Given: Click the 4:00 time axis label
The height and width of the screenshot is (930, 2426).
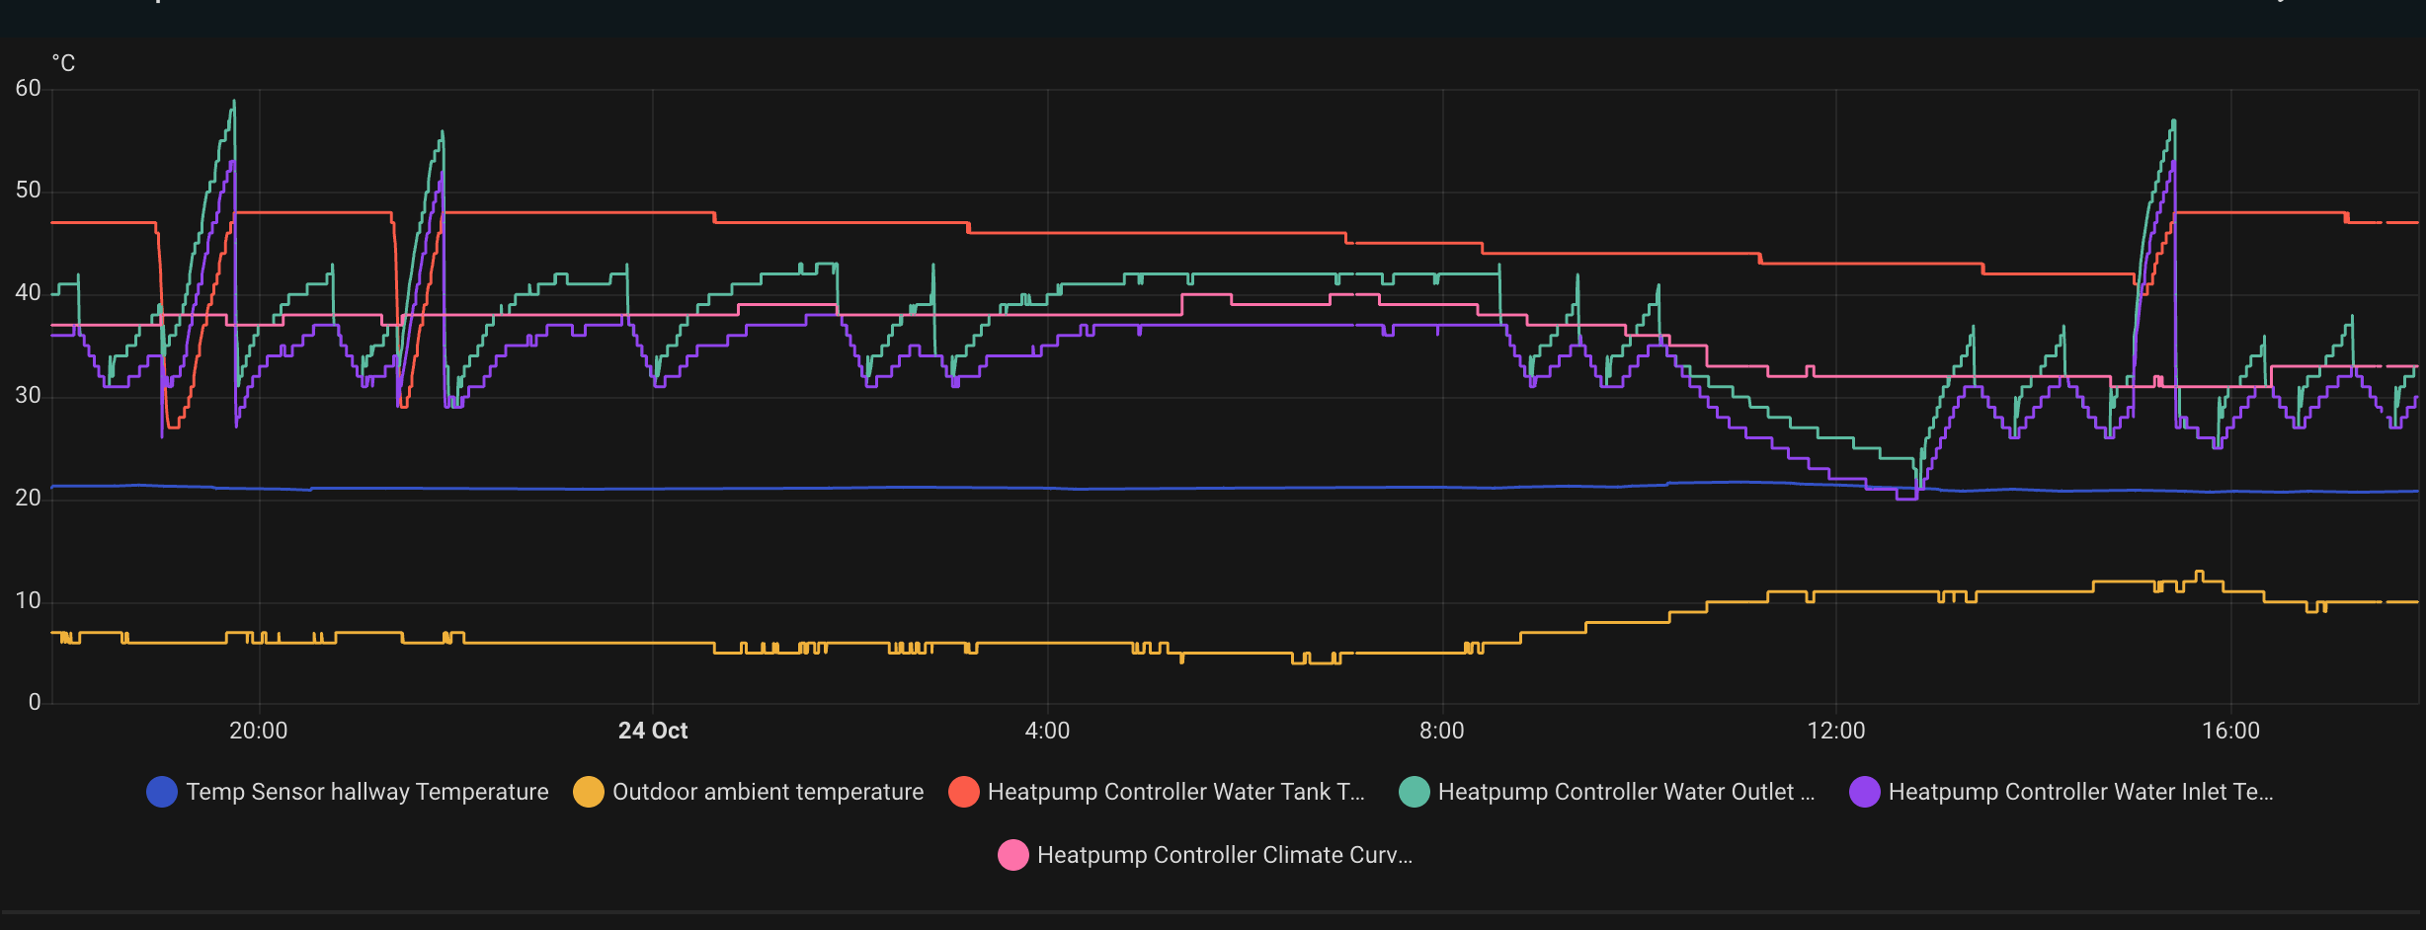Looking at the screenshot, I should 1047,731.
